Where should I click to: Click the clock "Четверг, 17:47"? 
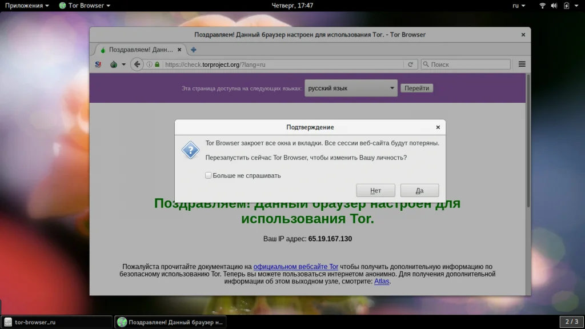pyautogui.click(x=292, y=6)
